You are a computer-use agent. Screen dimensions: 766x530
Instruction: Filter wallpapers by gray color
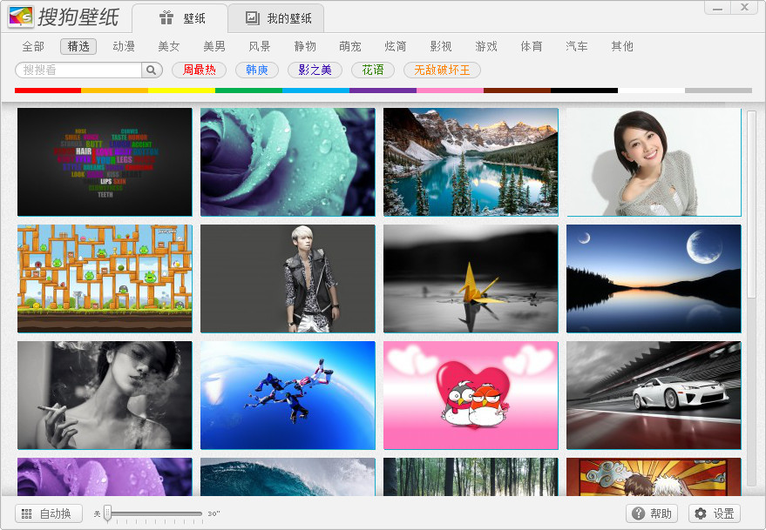(719, 91)
